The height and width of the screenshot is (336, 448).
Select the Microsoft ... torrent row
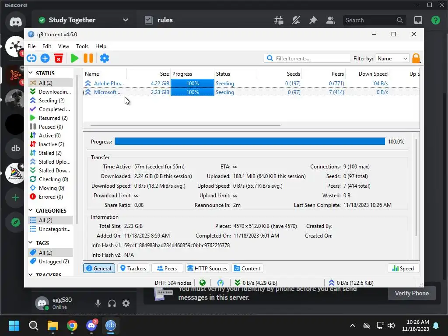click(252, 92)
